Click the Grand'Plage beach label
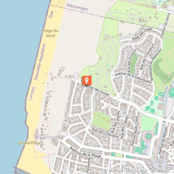 pyautogui.click(x=30, y=143)
